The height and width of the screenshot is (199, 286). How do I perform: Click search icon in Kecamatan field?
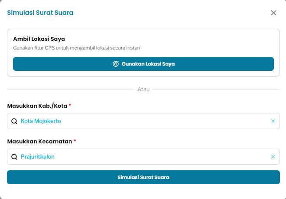(x=14, y=157)
